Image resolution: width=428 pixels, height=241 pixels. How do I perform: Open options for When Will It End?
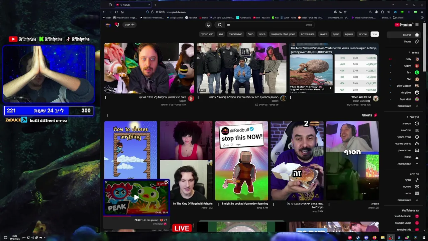tap(290, 97)
